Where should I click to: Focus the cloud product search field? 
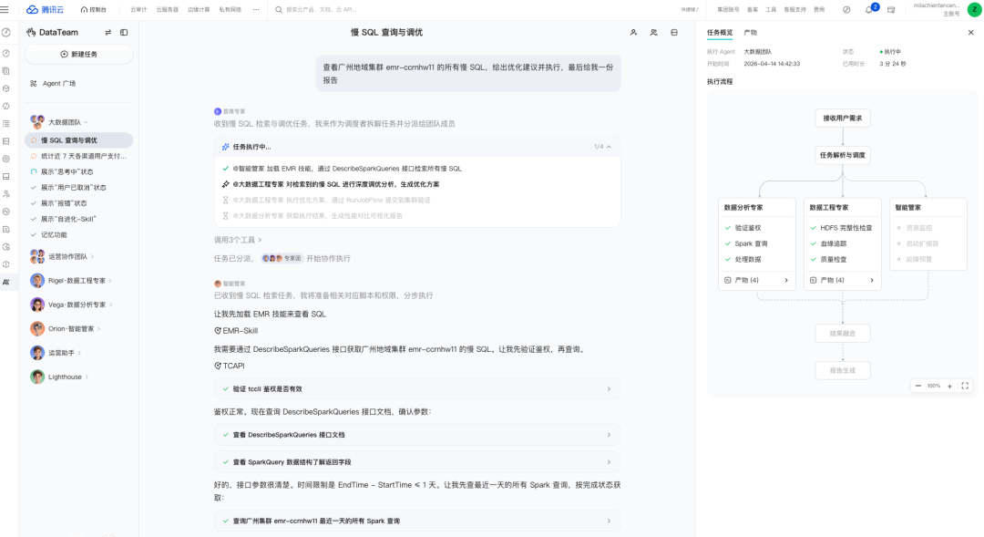(323, 9)
